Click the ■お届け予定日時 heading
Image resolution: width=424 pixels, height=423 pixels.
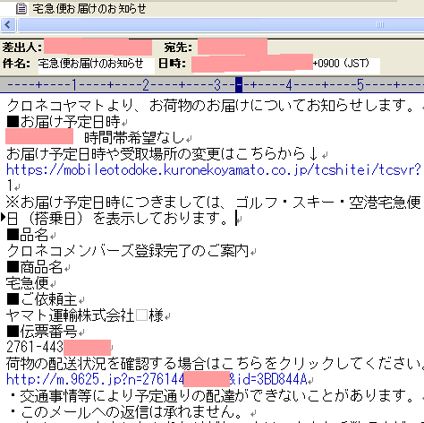point(64,122)
